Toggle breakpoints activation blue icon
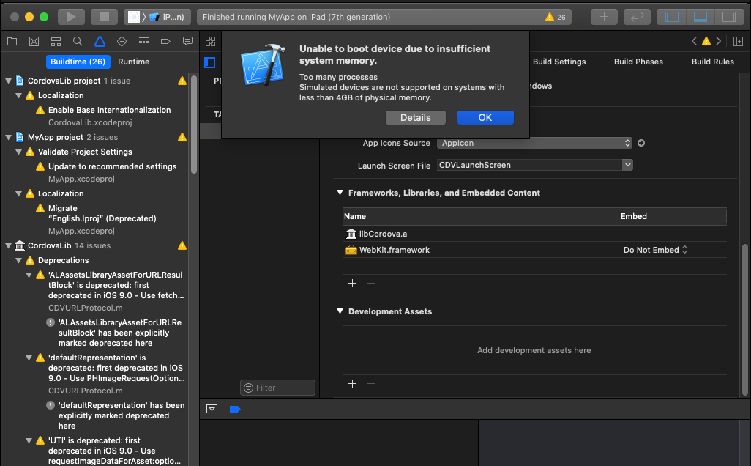Viewport: 751px width, 466px height. [235, 409]
